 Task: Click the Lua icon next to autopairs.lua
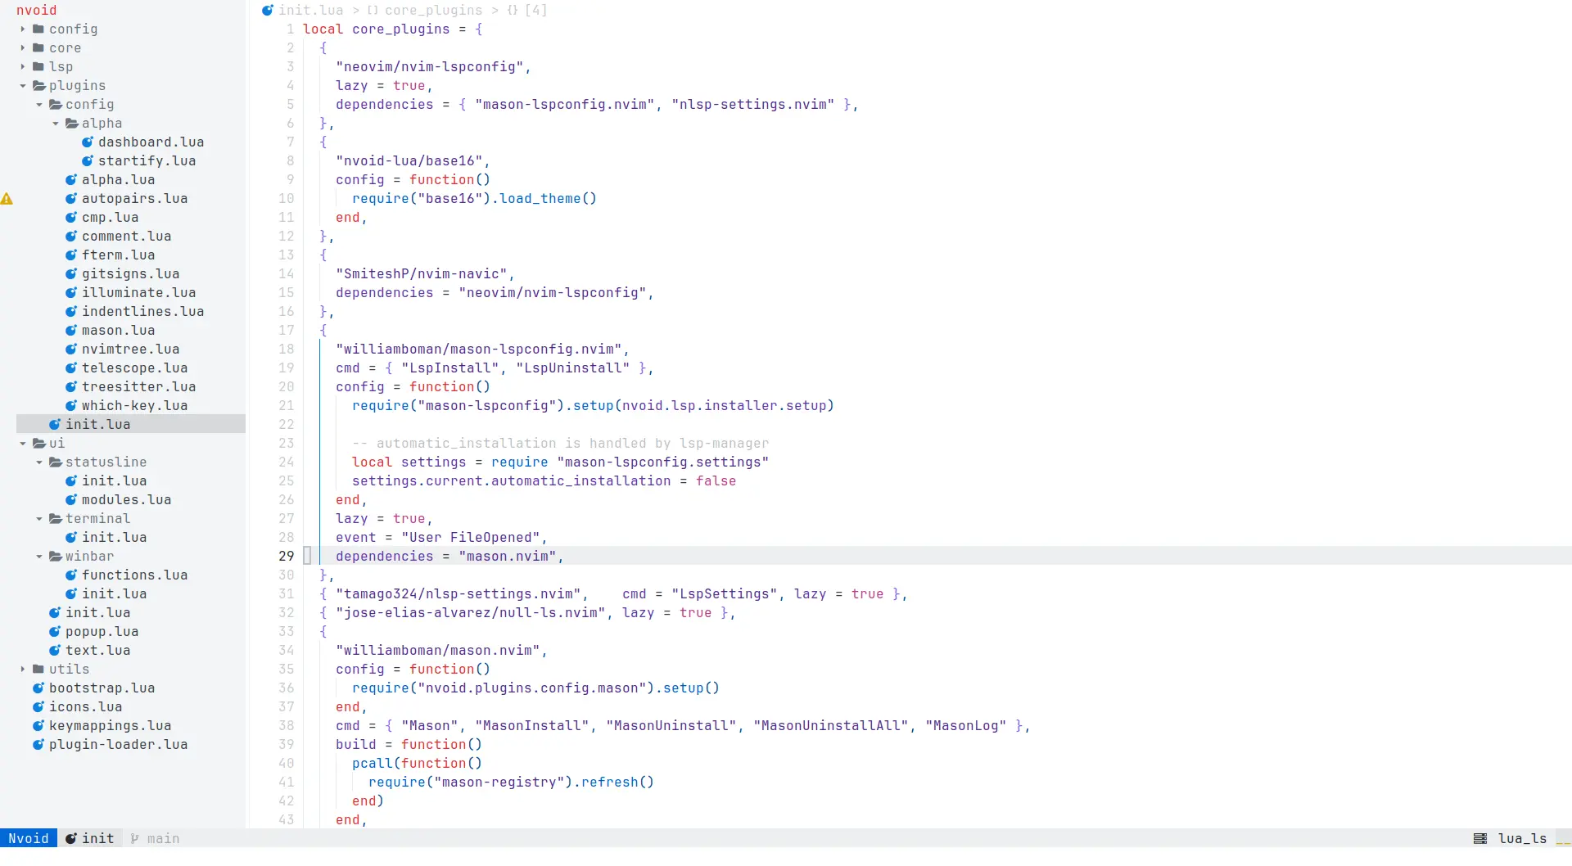point(71,199)
